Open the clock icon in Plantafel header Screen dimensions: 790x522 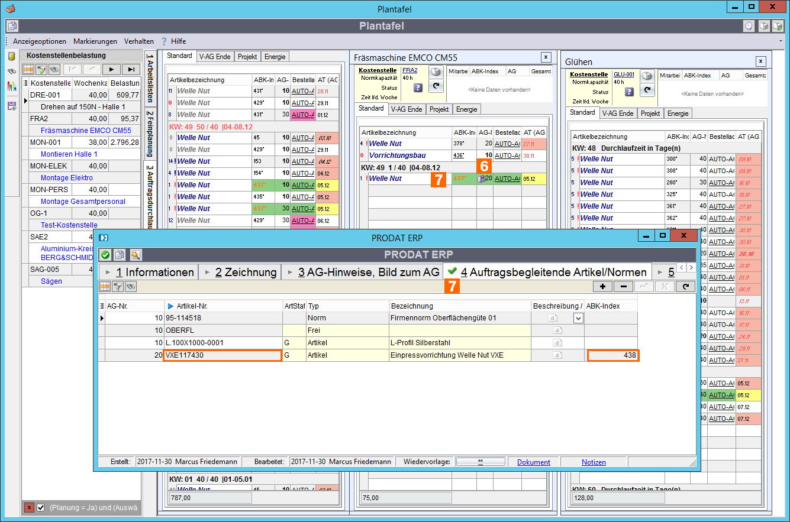click(749, 26)
